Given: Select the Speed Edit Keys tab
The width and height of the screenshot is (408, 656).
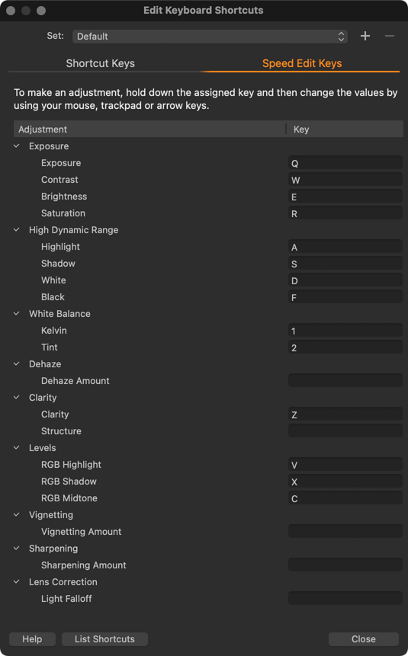Looking at the screenshot, I should pyautogui.click(x=301, y=63).
